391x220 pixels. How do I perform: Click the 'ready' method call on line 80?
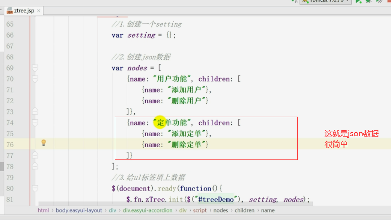point(167,189)
